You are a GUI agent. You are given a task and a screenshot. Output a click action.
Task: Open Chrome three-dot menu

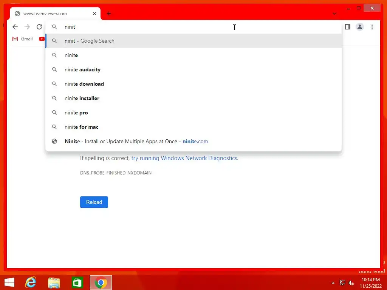[x=372, y=27]
